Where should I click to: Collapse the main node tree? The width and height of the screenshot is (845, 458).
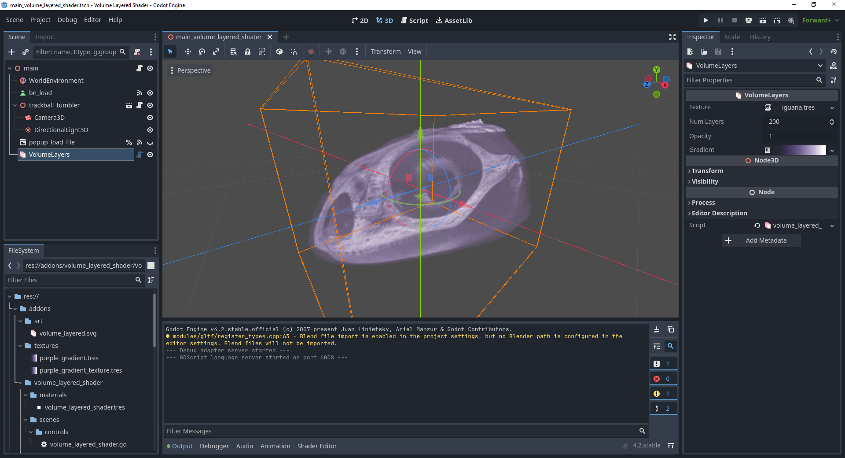10,68
